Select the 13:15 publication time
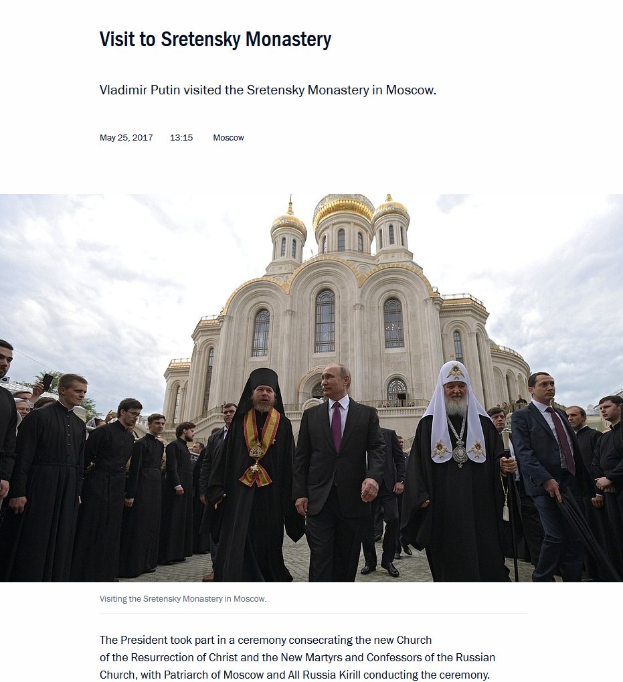 tap(181, 137)
